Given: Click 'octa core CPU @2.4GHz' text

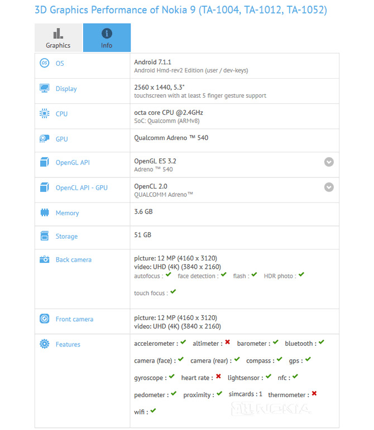Looking at the screenshot, I should 169,113.
